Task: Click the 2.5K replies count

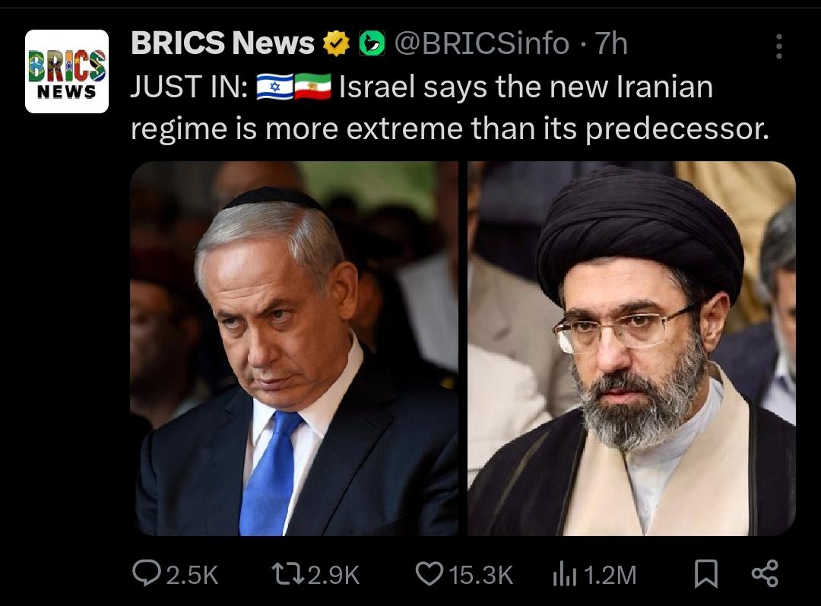Action: tap(192, 575)
